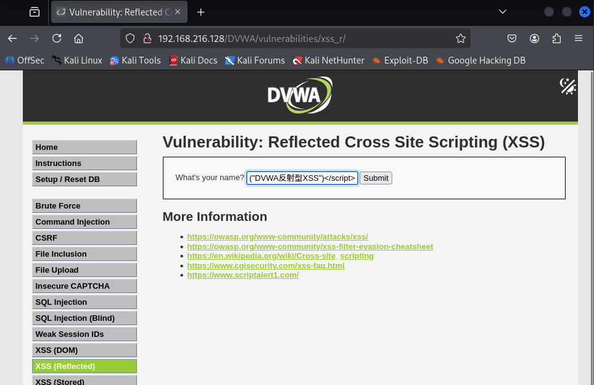594x385 pixels.
Task: Open a new tab with plus
Action: coord(201,12)
